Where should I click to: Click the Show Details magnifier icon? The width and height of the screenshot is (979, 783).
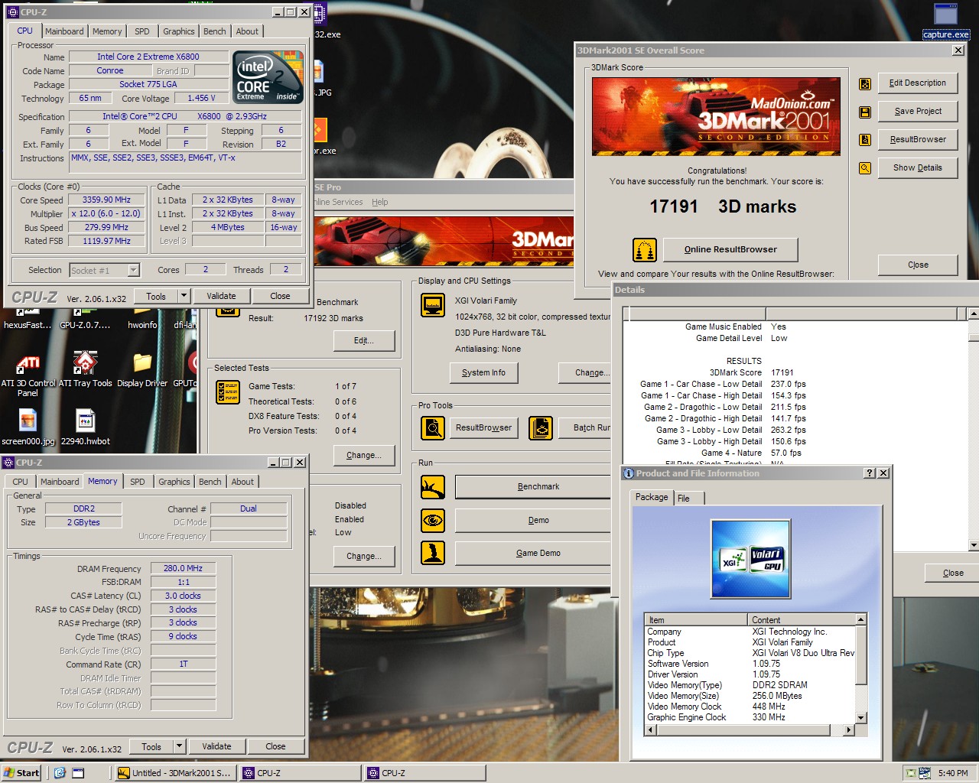[x=865, y=168]
